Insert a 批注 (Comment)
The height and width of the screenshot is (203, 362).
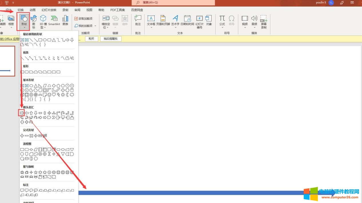coord(138,21)
